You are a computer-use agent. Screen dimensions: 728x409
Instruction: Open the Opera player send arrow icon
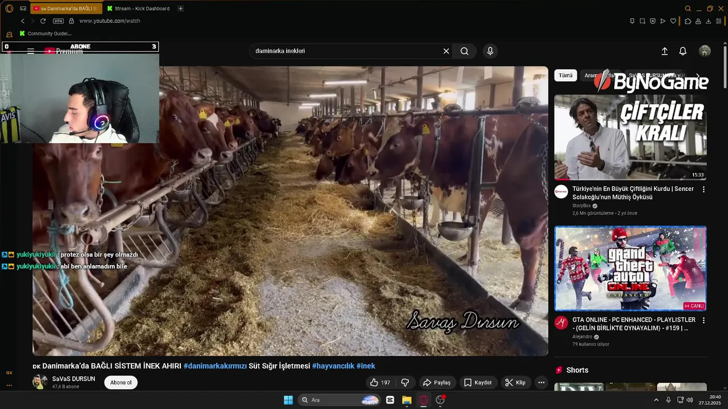click(x=663, y=21)
